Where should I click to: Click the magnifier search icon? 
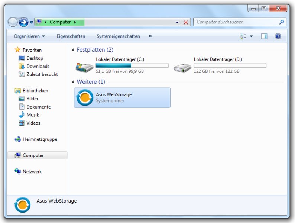282,22
